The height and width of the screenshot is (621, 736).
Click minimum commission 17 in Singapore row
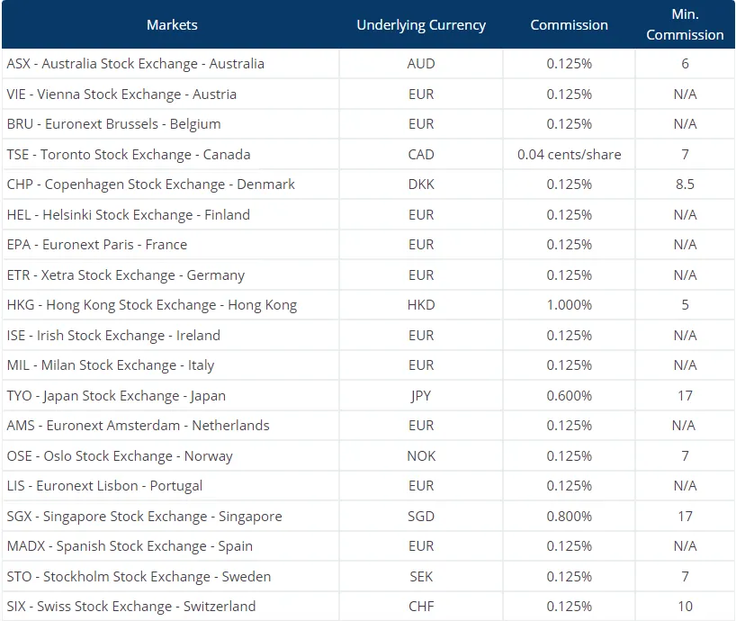(x=685, y=517)
